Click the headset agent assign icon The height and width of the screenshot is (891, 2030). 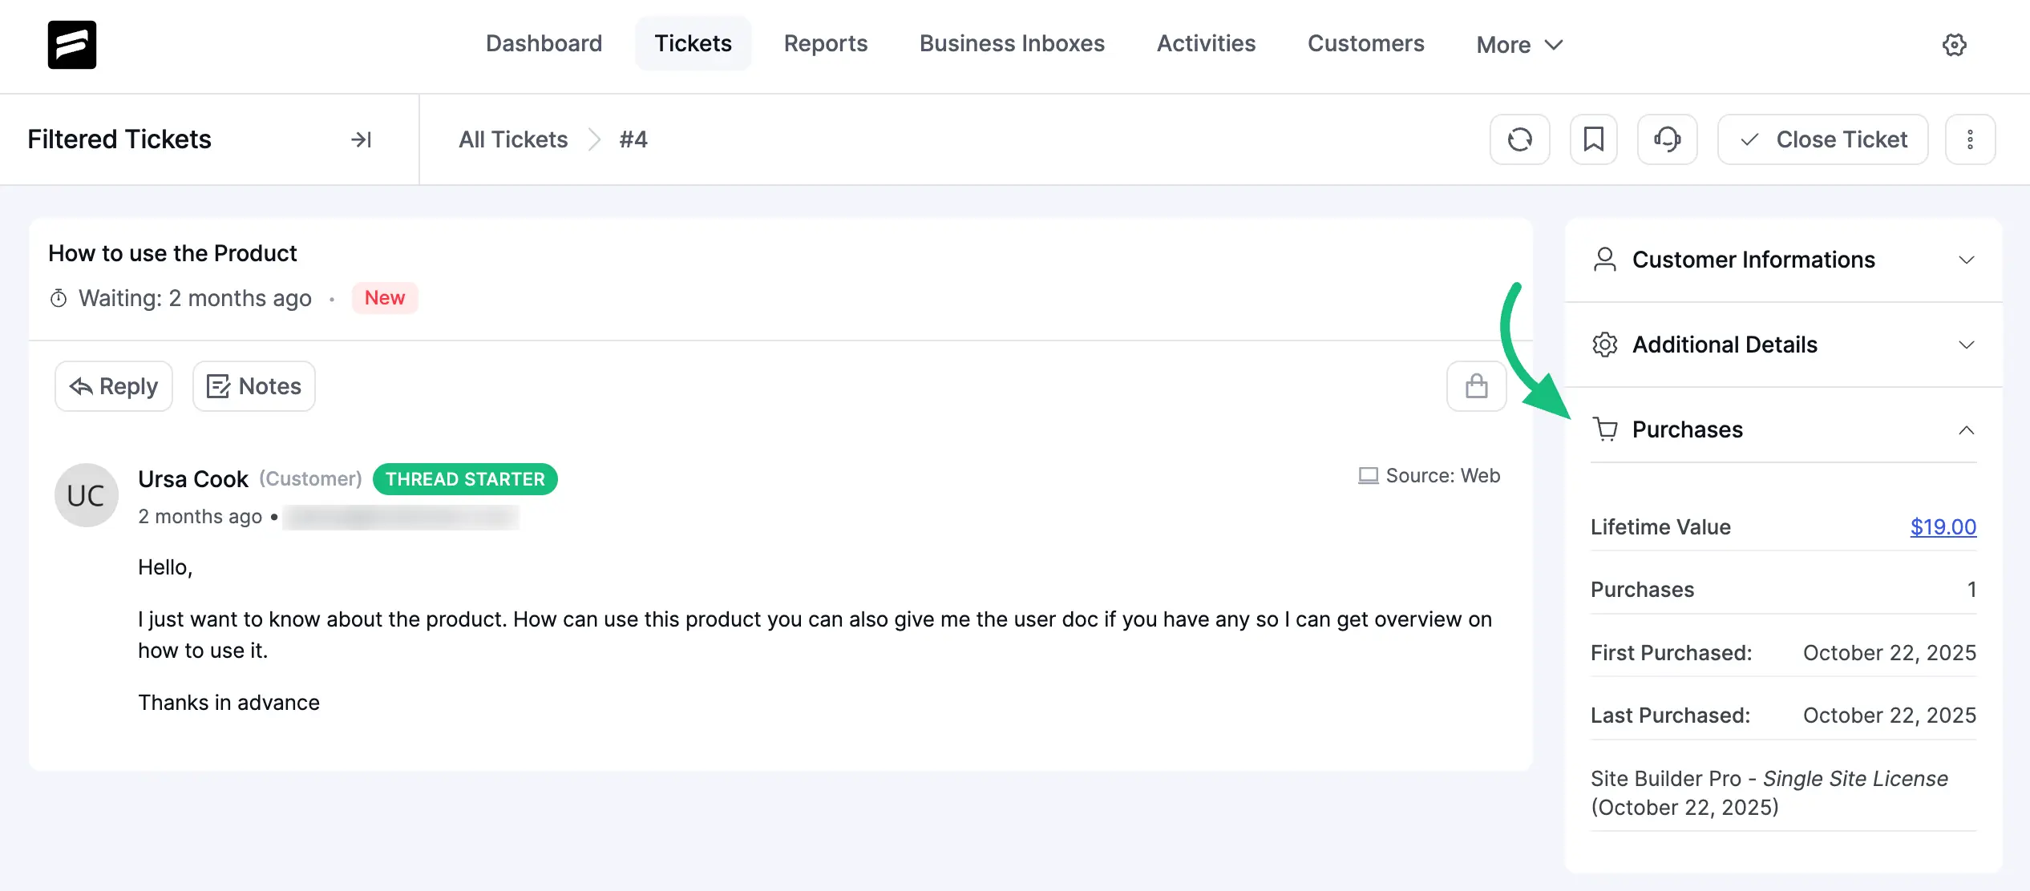point(1667,139)
